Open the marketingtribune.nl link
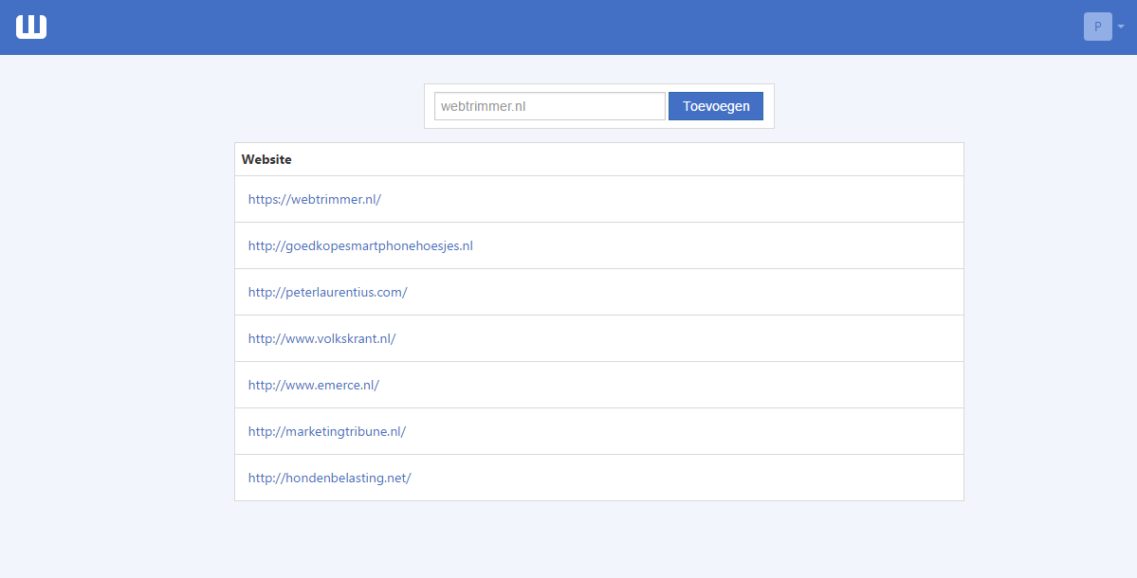The height and width of the screenshot is (578, 1137). click(326, 431)
